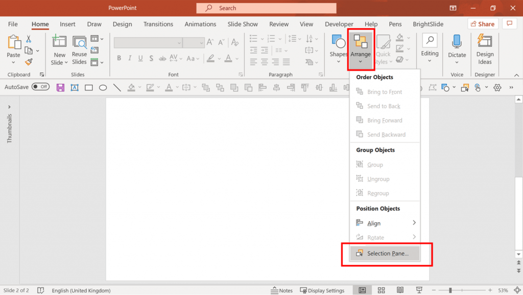This screenshot has width=523, height=295.
Task: Start Slide Show from status bar
Action: 419,290
